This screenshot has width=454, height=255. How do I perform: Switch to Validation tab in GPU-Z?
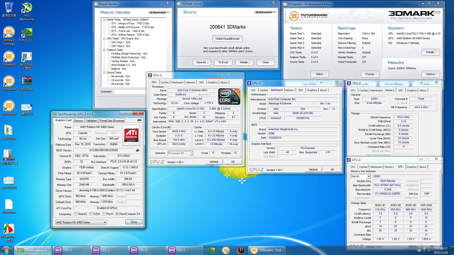click(91, 121)
